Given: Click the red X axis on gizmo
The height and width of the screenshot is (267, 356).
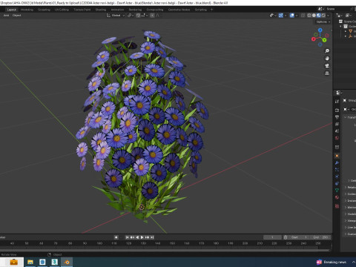Looking at the screenshot, I should point(314,39).
